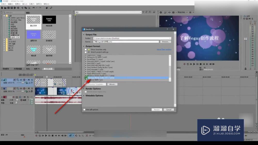Solo video track 1
This screenshot has height=145, width=258.
tap(32, 80)
